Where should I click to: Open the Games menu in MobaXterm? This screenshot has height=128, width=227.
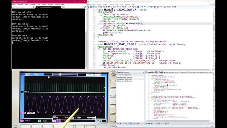[x=44, y=5]
